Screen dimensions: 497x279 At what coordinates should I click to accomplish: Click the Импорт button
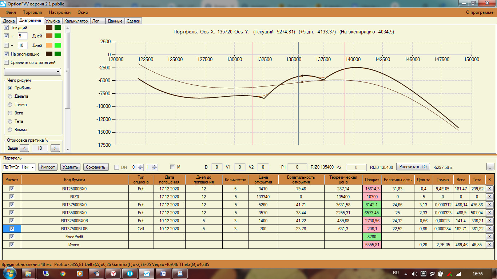48,167
